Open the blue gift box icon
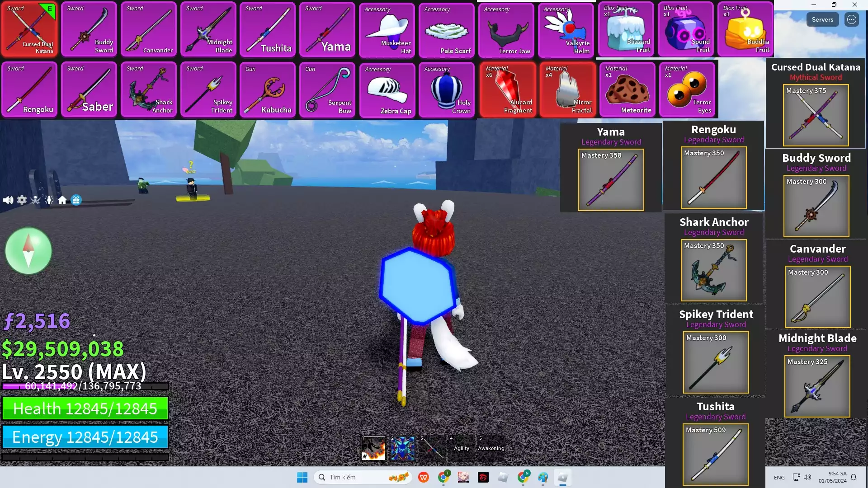 coord(76,200)
